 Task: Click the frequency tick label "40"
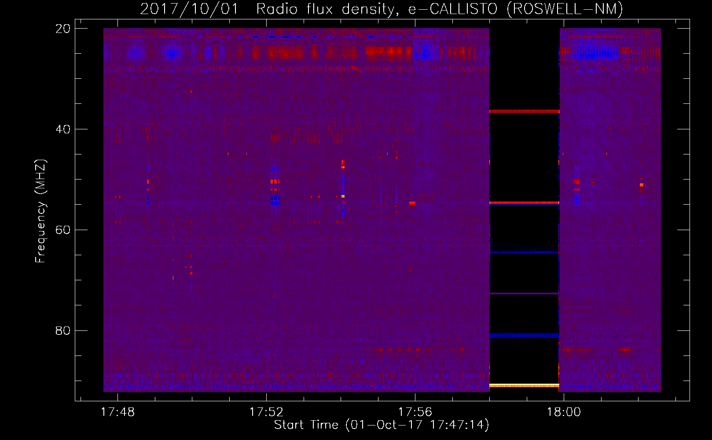(63, 129)
